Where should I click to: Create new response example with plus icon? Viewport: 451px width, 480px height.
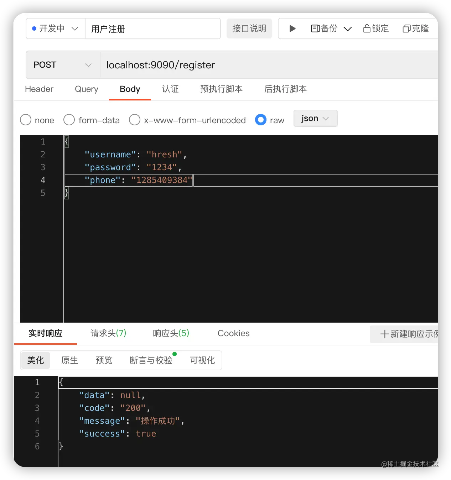pyautogui.click(x=385, y=334)
